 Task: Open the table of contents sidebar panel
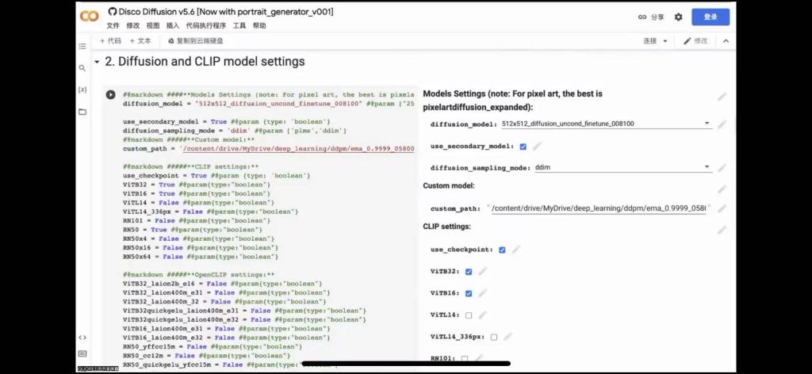82,47
